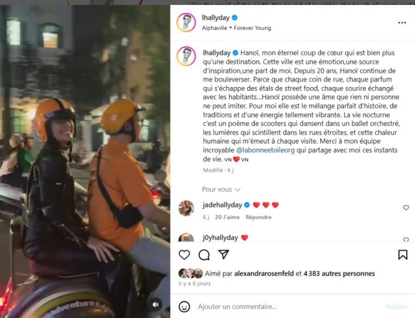This screenshot has width=415, height=318.
Task: Open the @labonneetoileorg mention link
Action: coord(265,150)
